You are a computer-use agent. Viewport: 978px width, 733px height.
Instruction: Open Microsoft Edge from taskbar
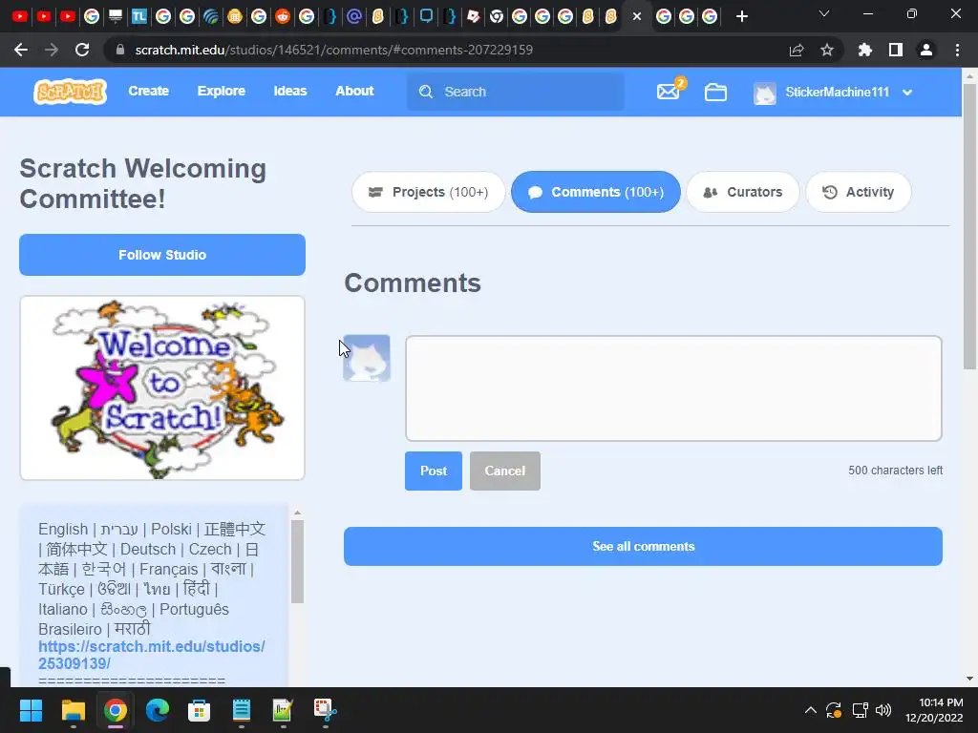pos(158,710)
